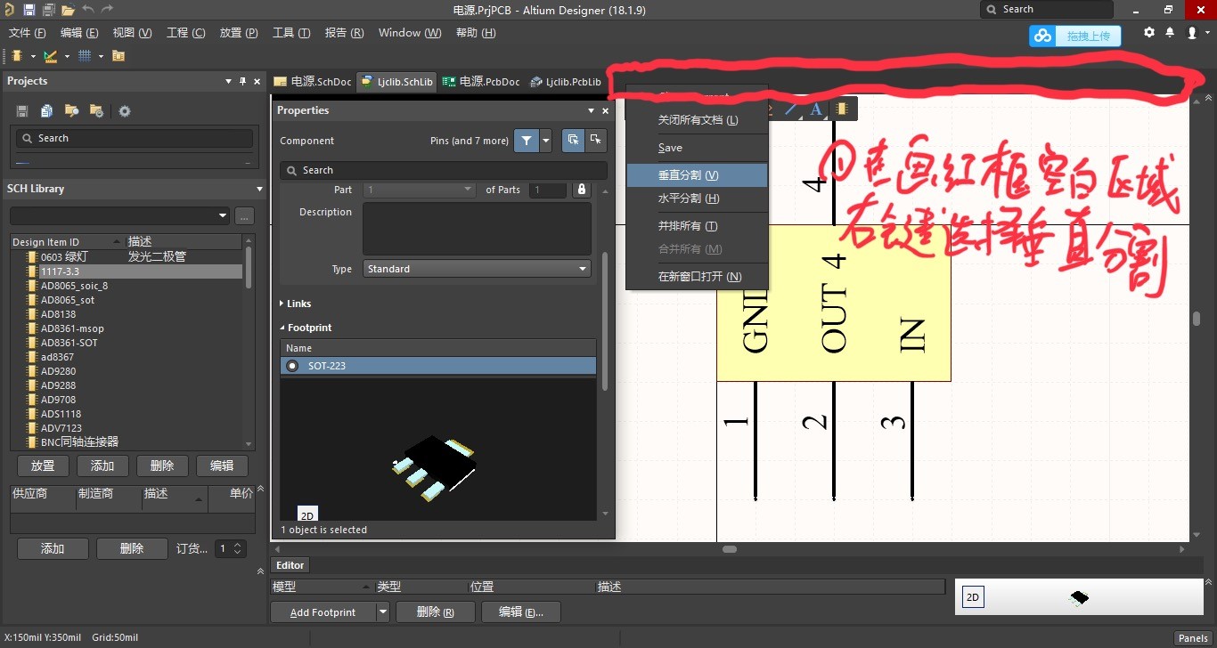Select the place line tool icon
This screenshot has width=1217, height=648.
tap(790, 109)
